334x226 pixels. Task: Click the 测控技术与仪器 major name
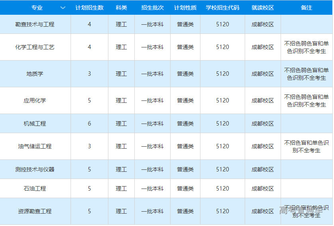35,169
